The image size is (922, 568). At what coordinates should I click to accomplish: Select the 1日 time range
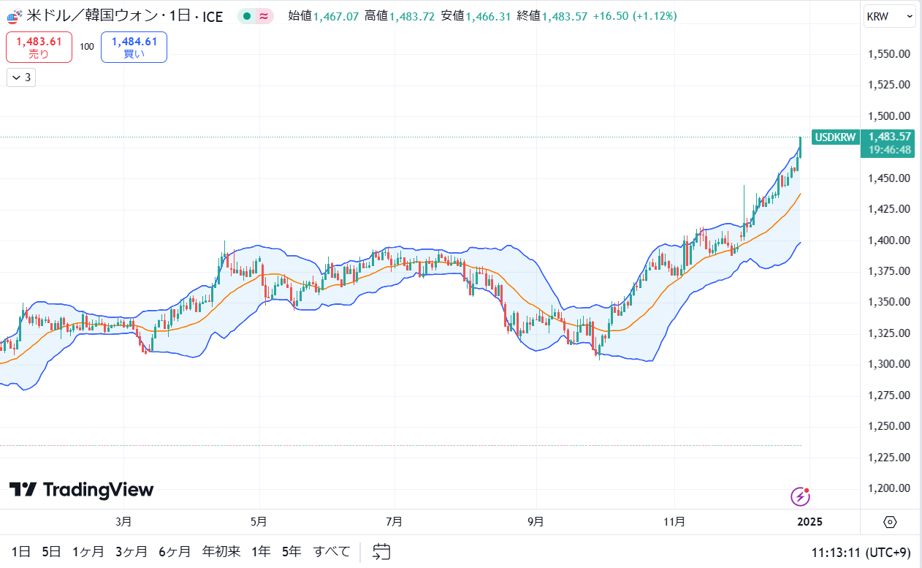[21, 551]
